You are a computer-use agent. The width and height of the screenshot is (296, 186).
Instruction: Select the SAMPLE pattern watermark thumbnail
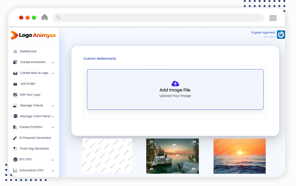tap(107, 156)
